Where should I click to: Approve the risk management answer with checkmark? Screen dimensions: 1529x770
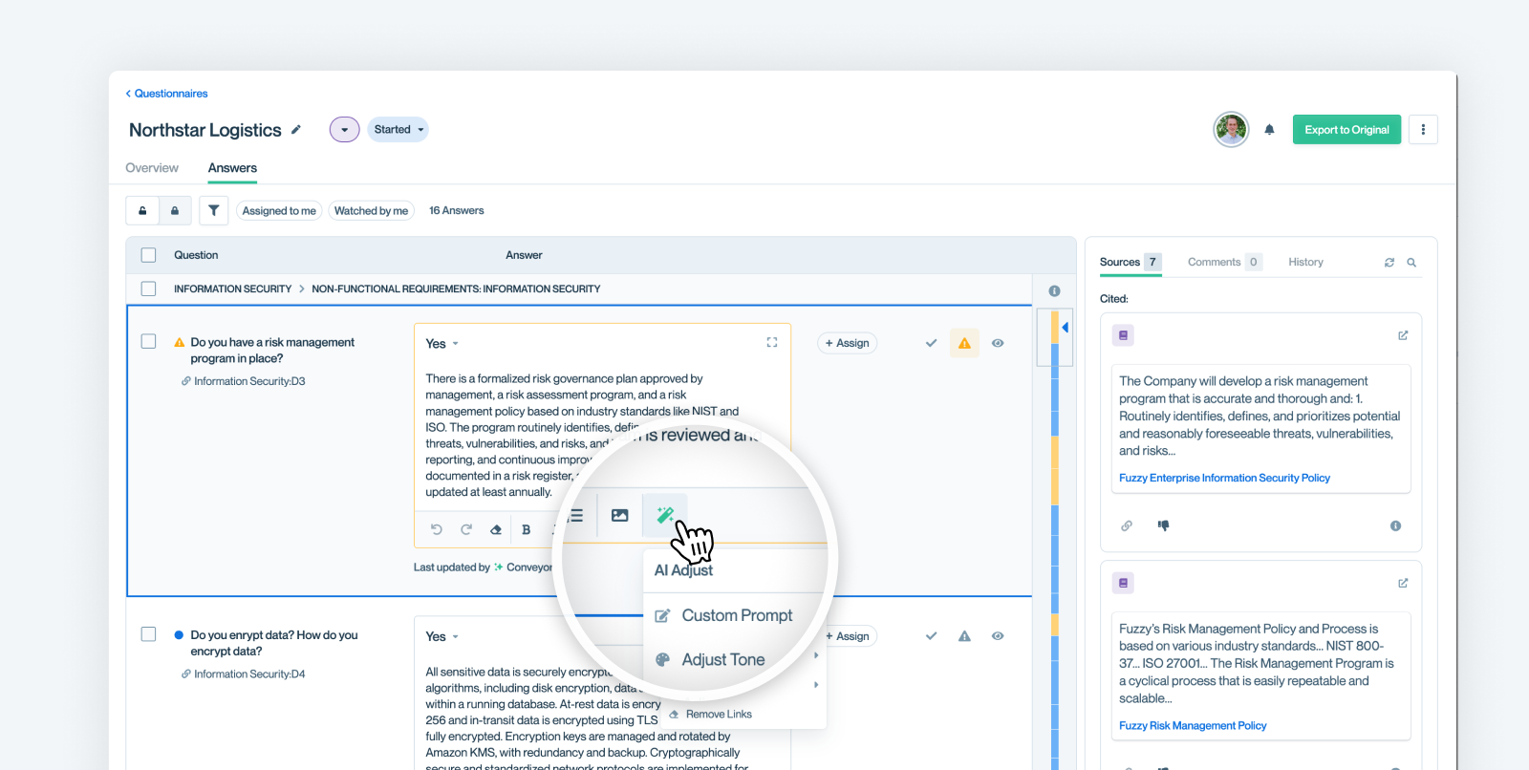931,343
